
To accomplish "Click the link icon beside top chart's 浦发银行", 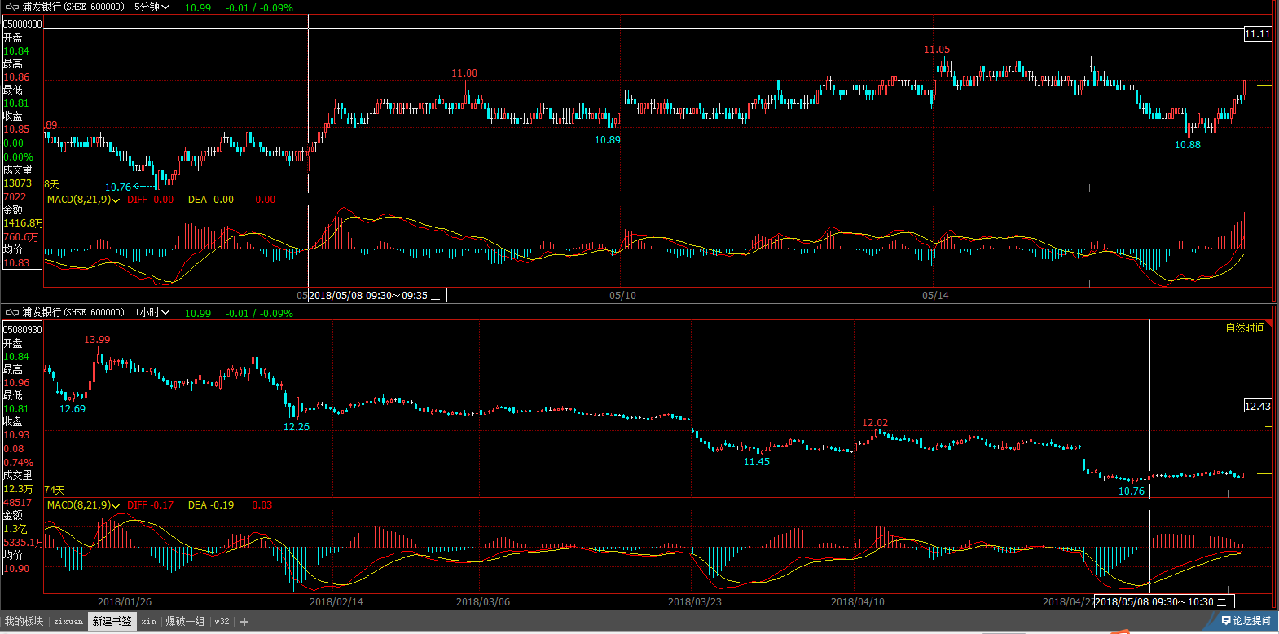I will pos(11,7).
